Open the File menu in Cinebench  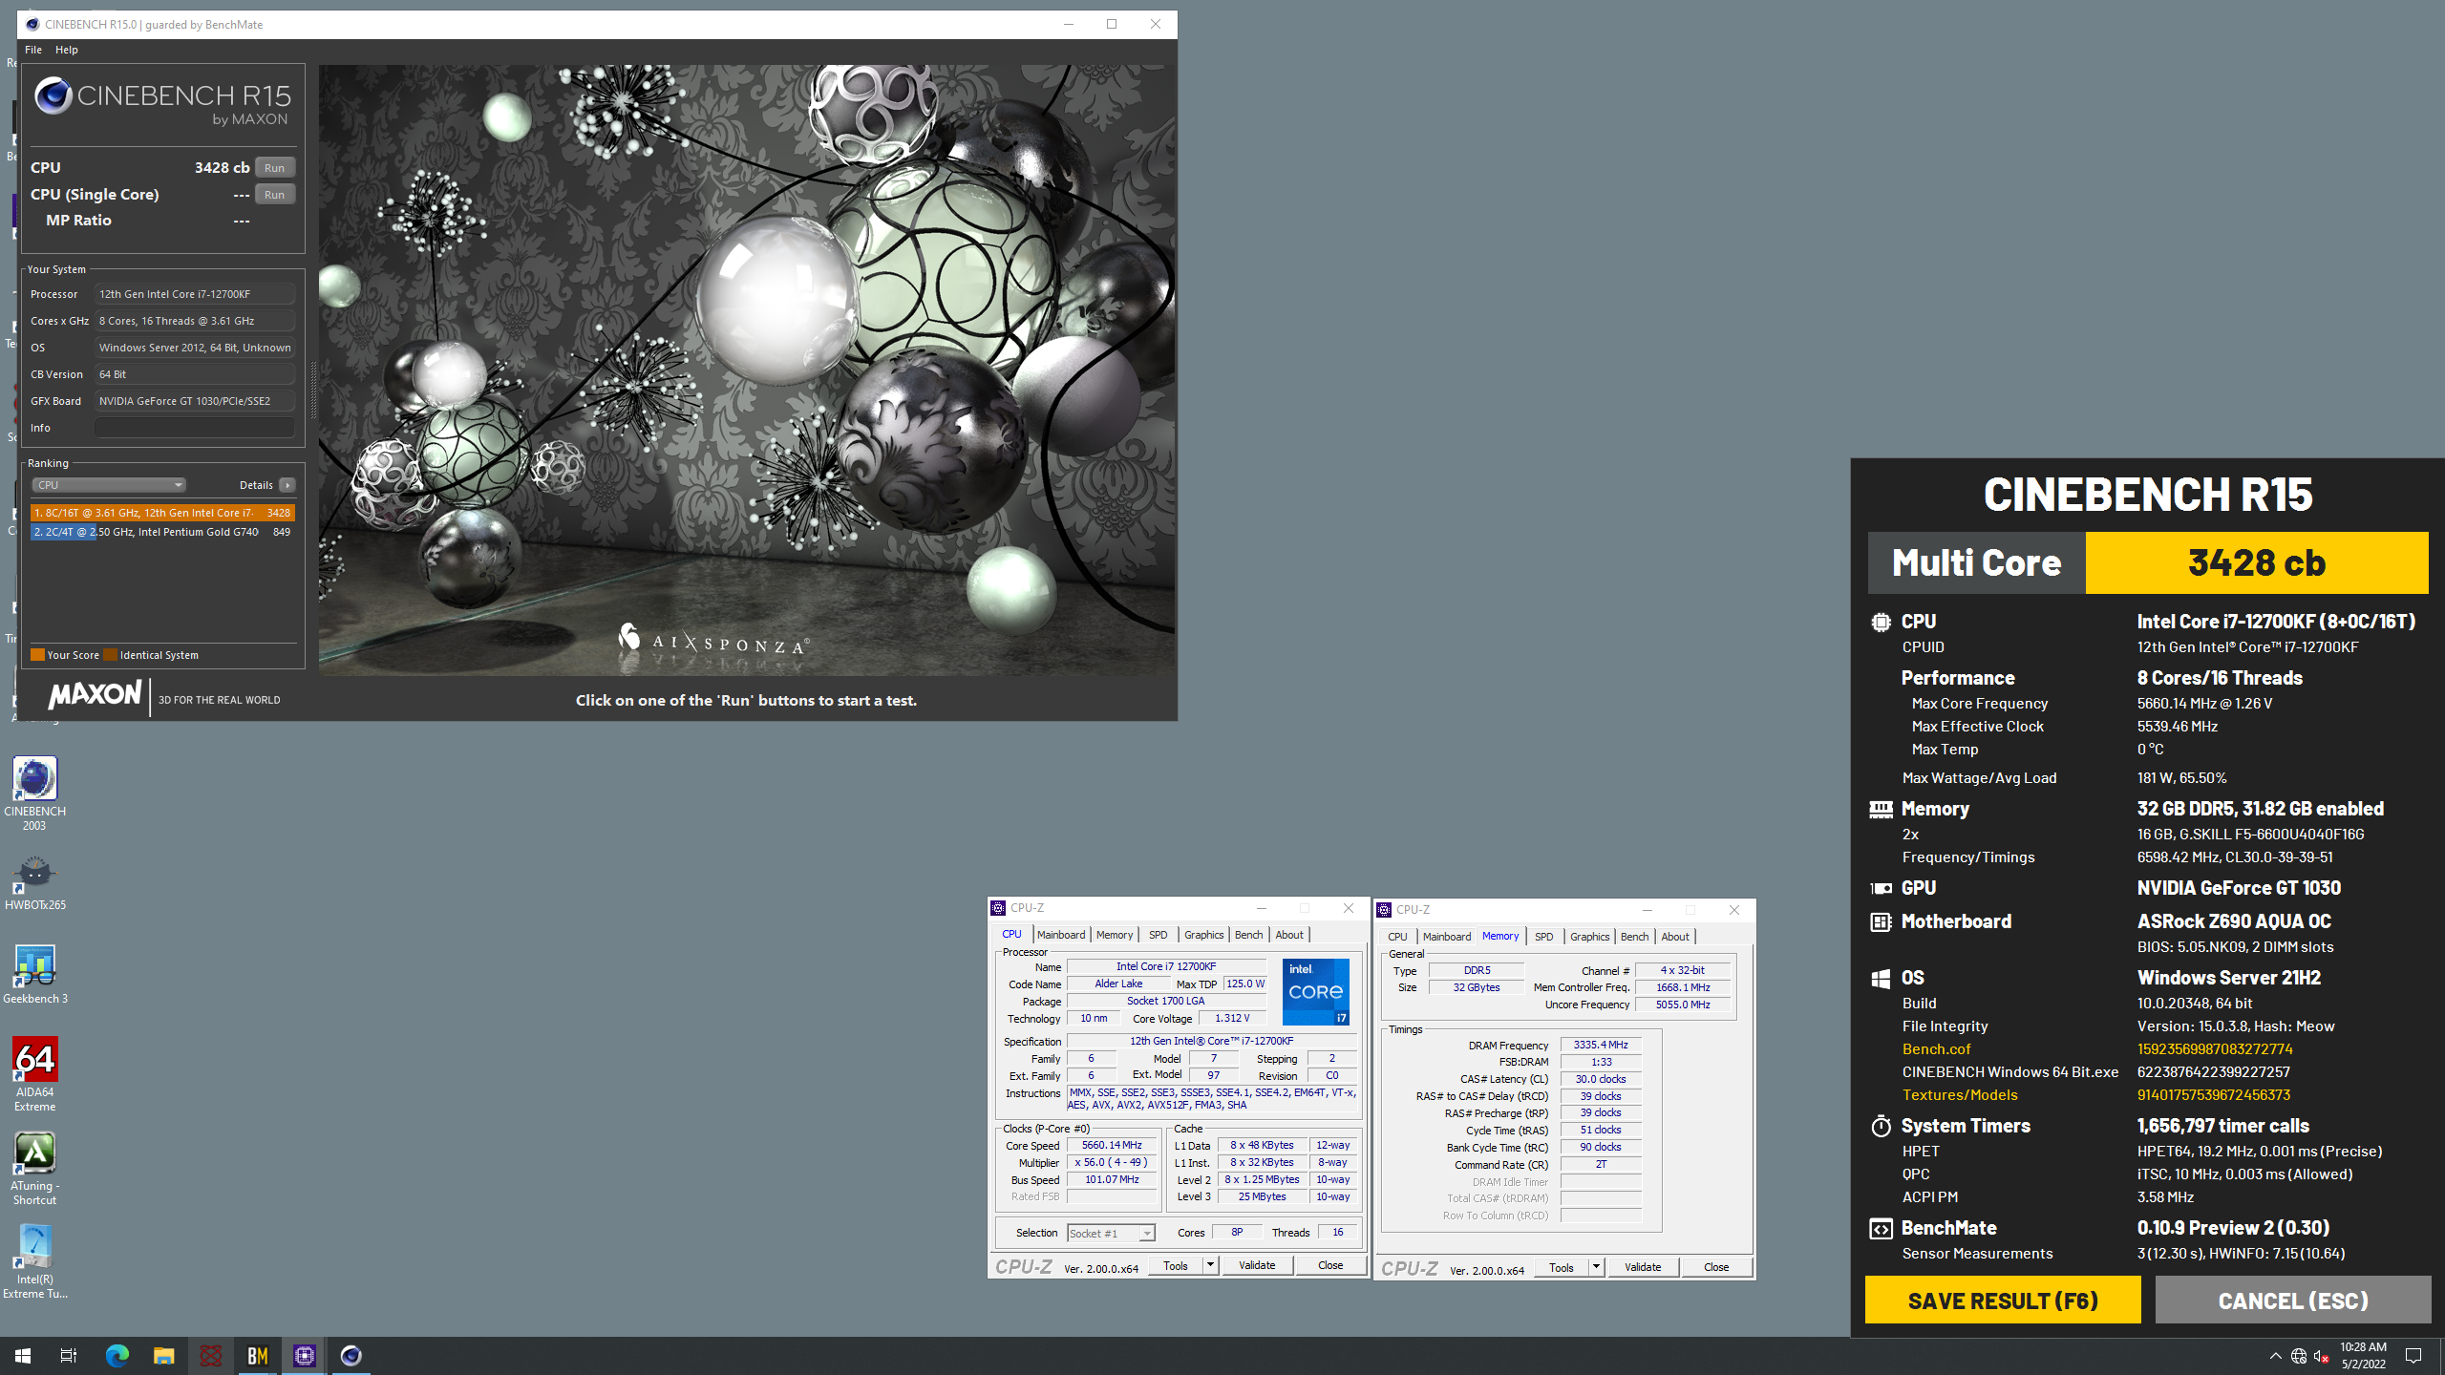[33, 50]
